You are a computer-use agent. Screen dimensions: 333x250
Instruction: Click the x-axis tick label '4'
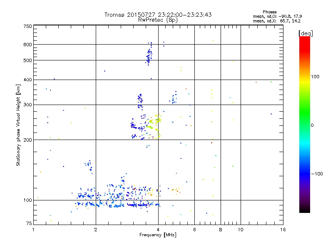(x=158, y=230)
